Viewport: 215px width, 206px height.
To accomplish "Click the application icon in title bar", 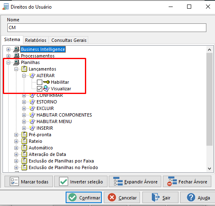I will [x=5, y=7].
